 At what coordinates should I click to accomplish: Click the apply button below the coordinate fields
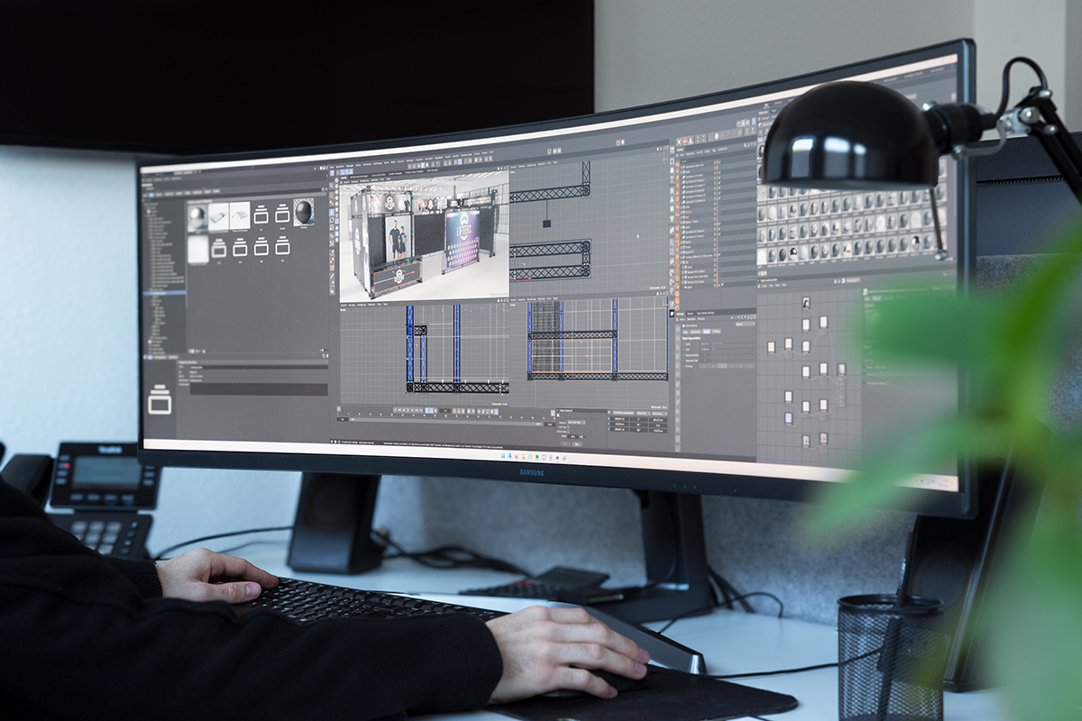click(x=576, y=443)
